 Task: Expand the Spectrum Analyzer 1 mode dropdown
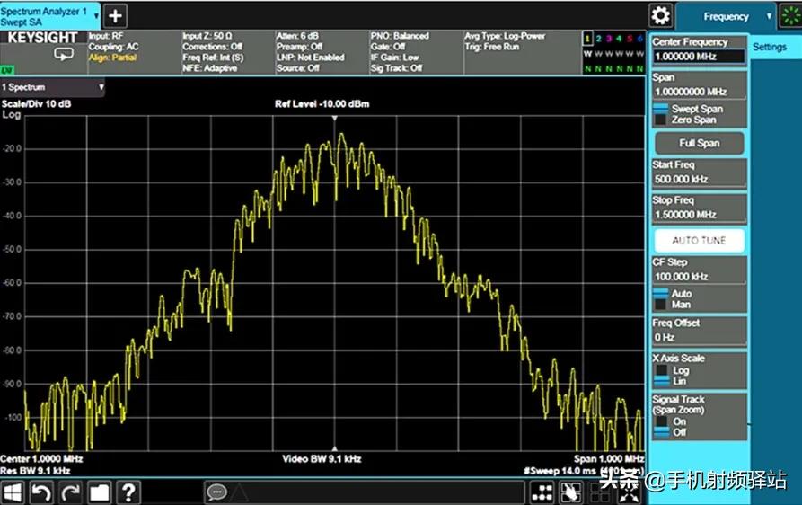96,15
